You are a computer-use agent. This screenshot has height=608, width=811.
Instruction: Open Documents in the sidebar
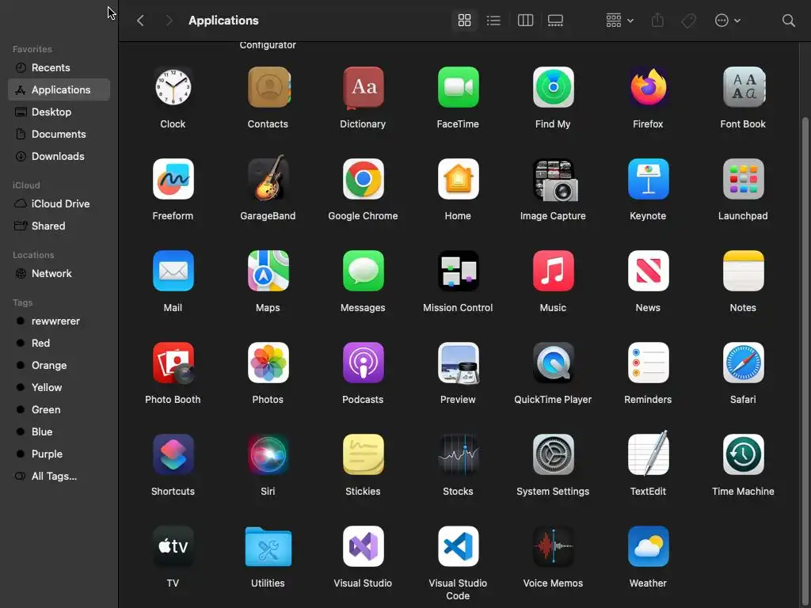(59, 134)
